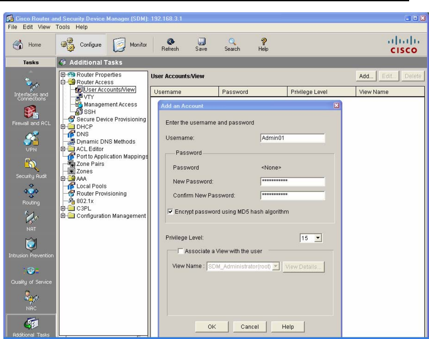
Task: Go to the Home view
Action: coord(27,45)
